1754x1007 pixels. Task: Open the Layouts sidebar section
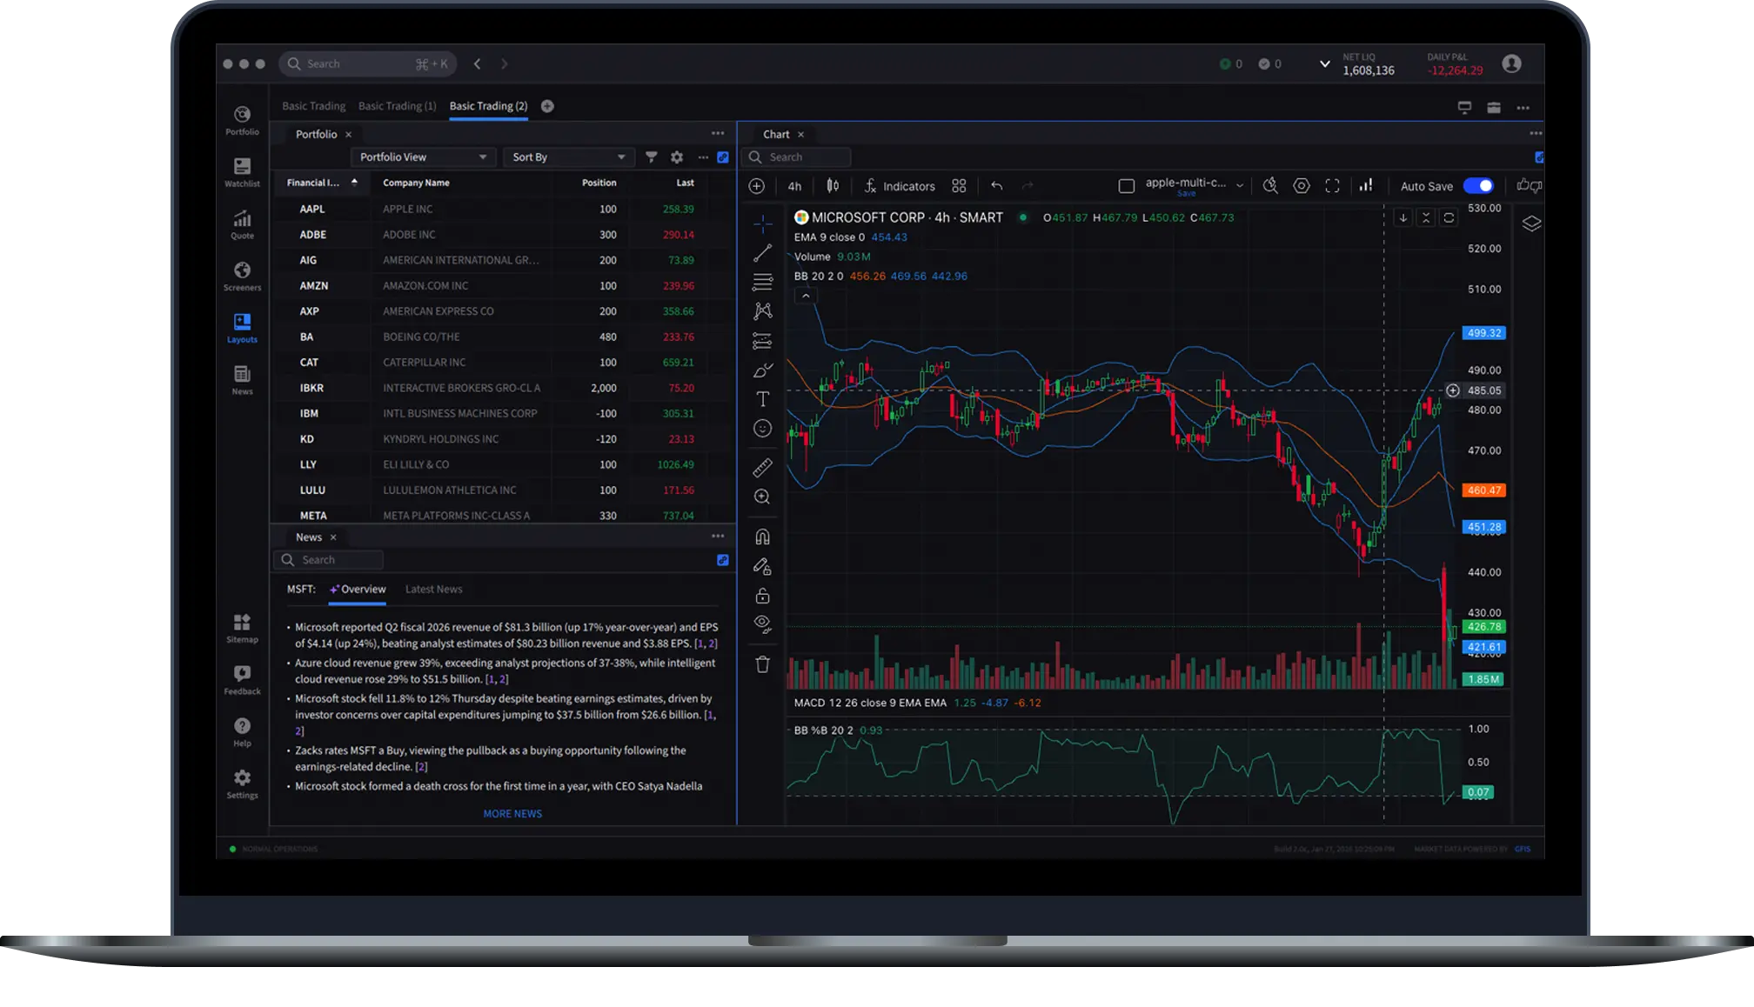tap(242, 328)
